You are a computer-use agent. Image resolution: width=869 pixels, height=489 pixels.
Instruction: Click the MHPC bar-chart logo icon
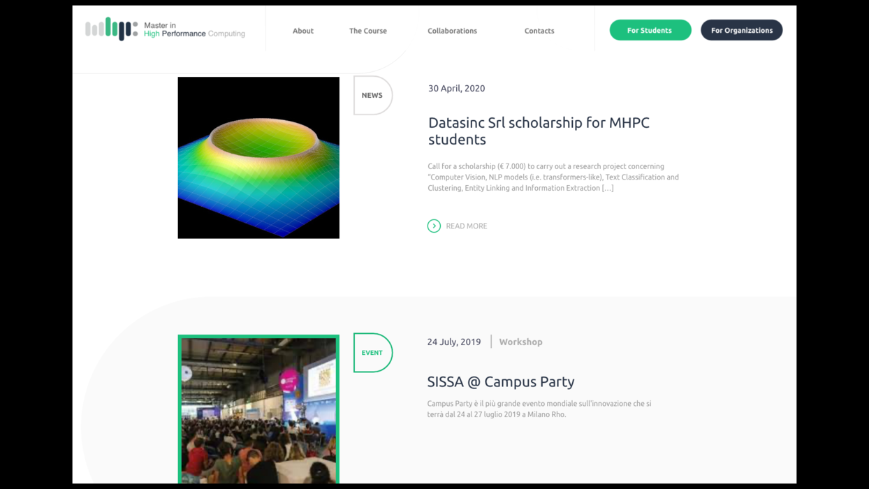coord(111,29)
